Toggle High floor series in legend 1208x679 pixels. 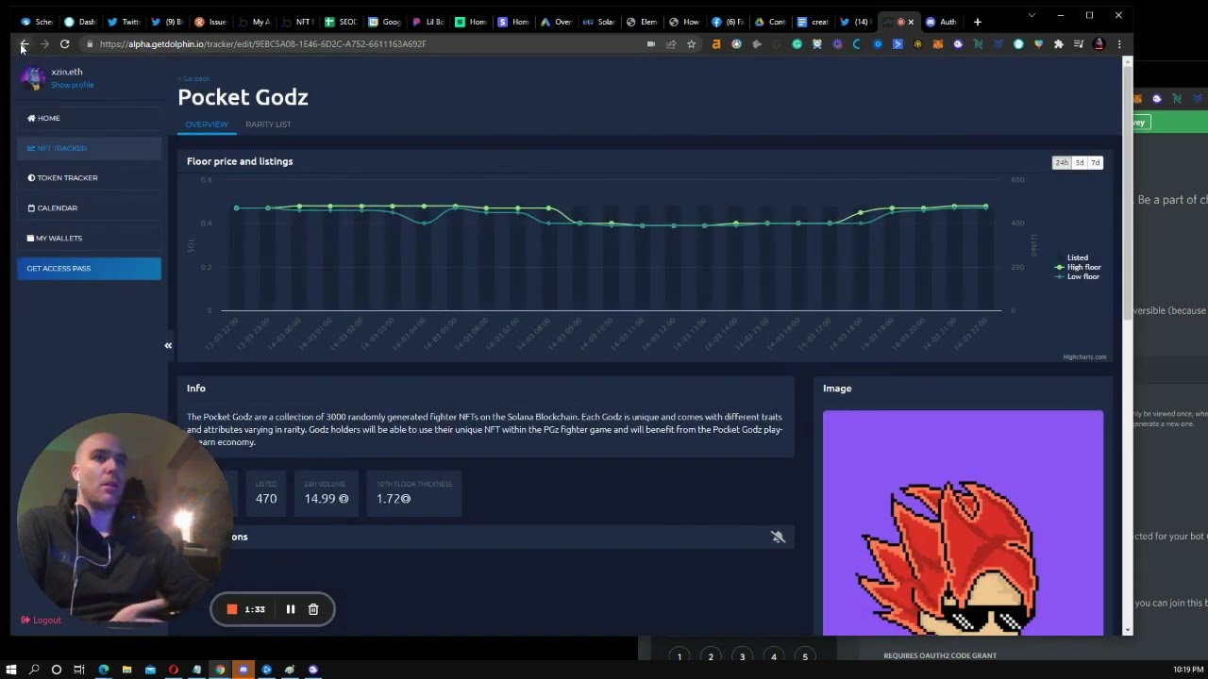pos(1078,267)
